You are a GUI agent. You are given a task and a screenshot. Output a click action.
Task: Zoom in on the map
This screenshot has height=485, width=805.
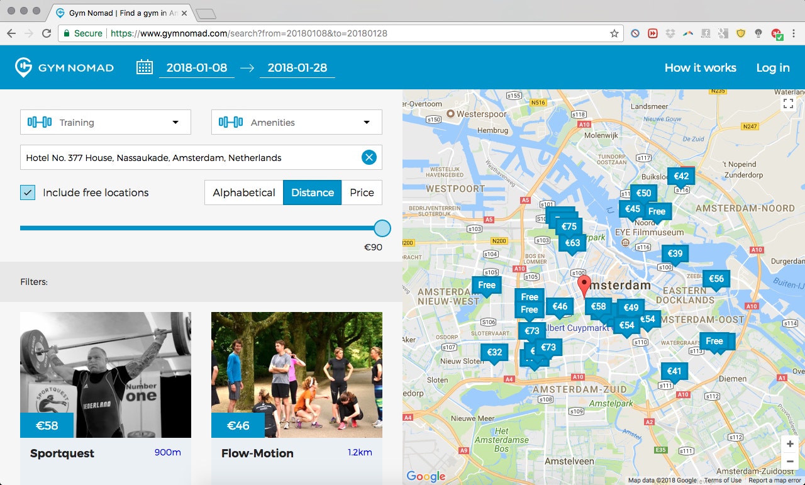point(790,443)
